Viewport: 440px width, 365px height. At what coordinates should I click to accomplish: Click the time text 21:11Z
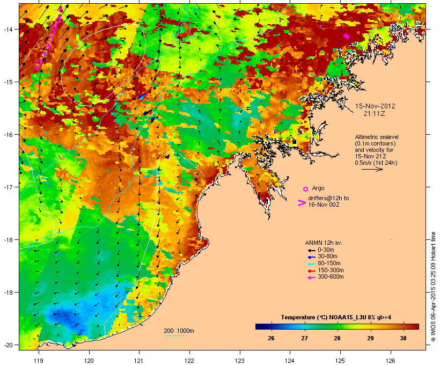pos(375,114)
